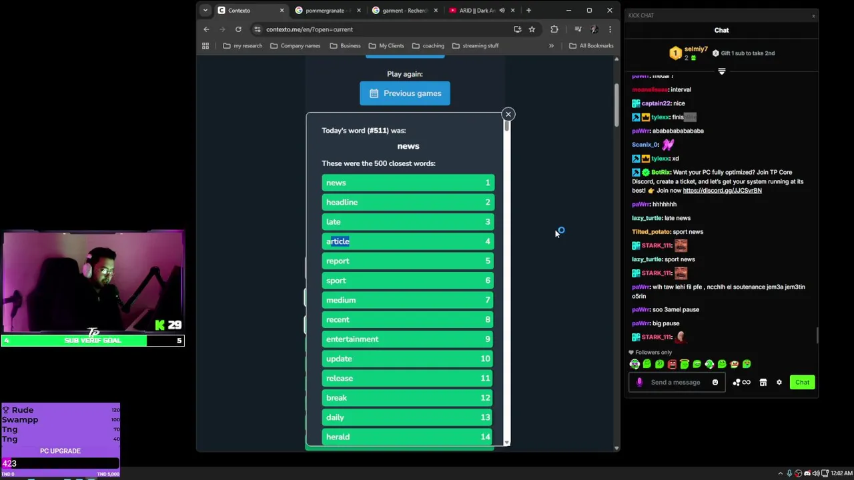Click the first headphones emote in quick emotes
Viewport: 854px width, 480px height.
634,364
